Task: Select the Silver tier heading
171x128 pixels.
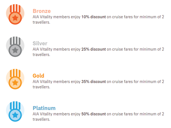Action: 40,43
